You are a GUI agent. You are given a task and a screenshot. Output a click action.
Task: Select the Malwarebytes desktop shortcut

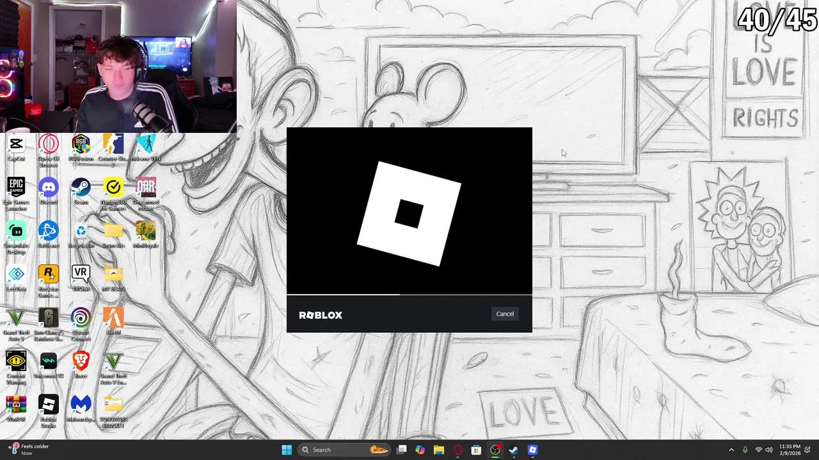(x=81, y=410)
